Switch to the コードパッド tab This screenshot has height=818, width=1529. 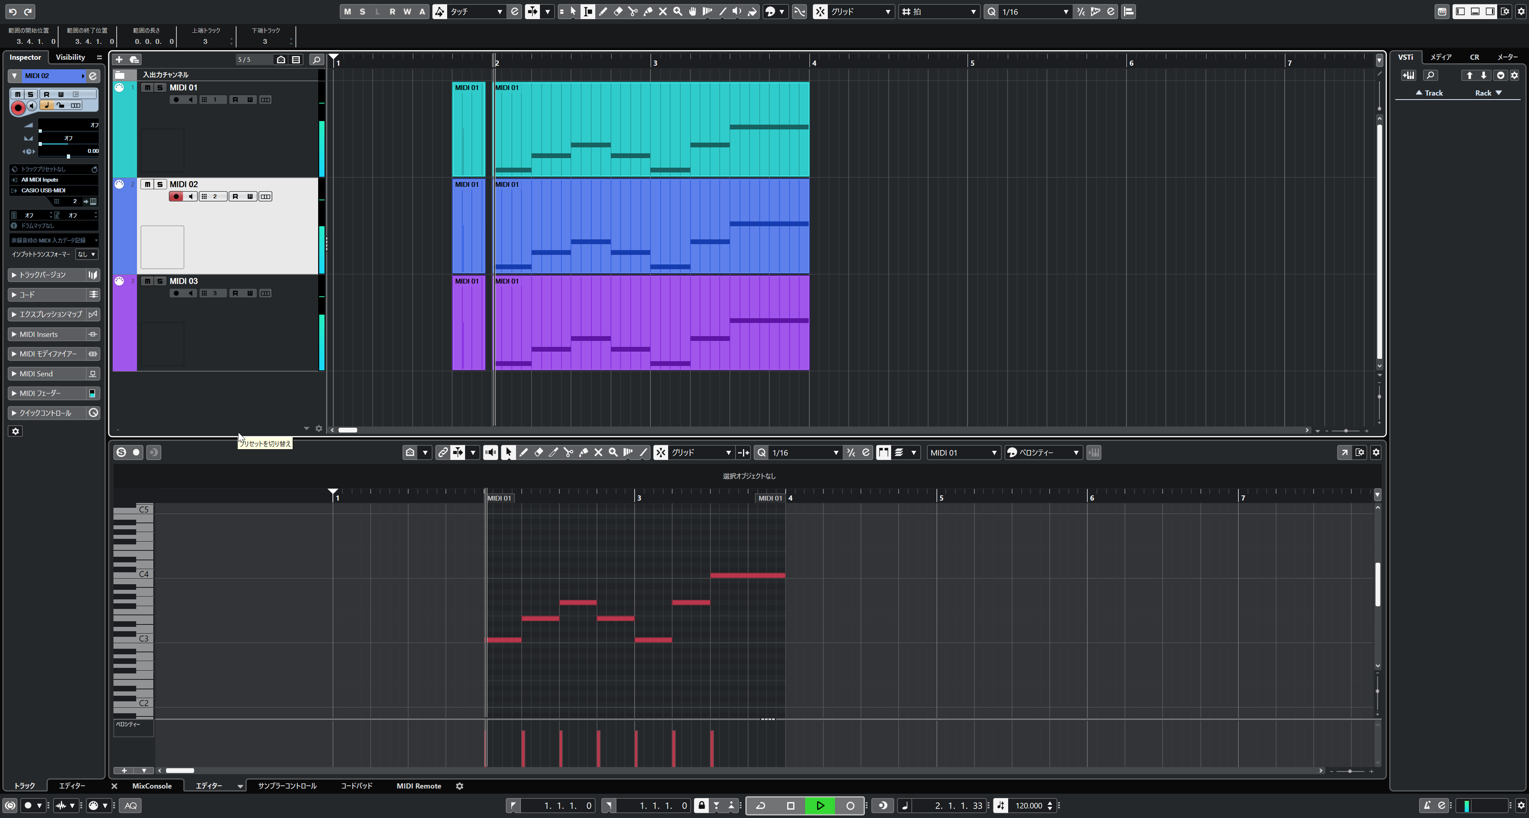point(357,786)
